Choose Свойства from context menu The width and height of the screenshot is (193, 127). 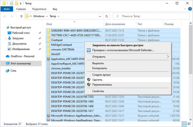[128, 91]
